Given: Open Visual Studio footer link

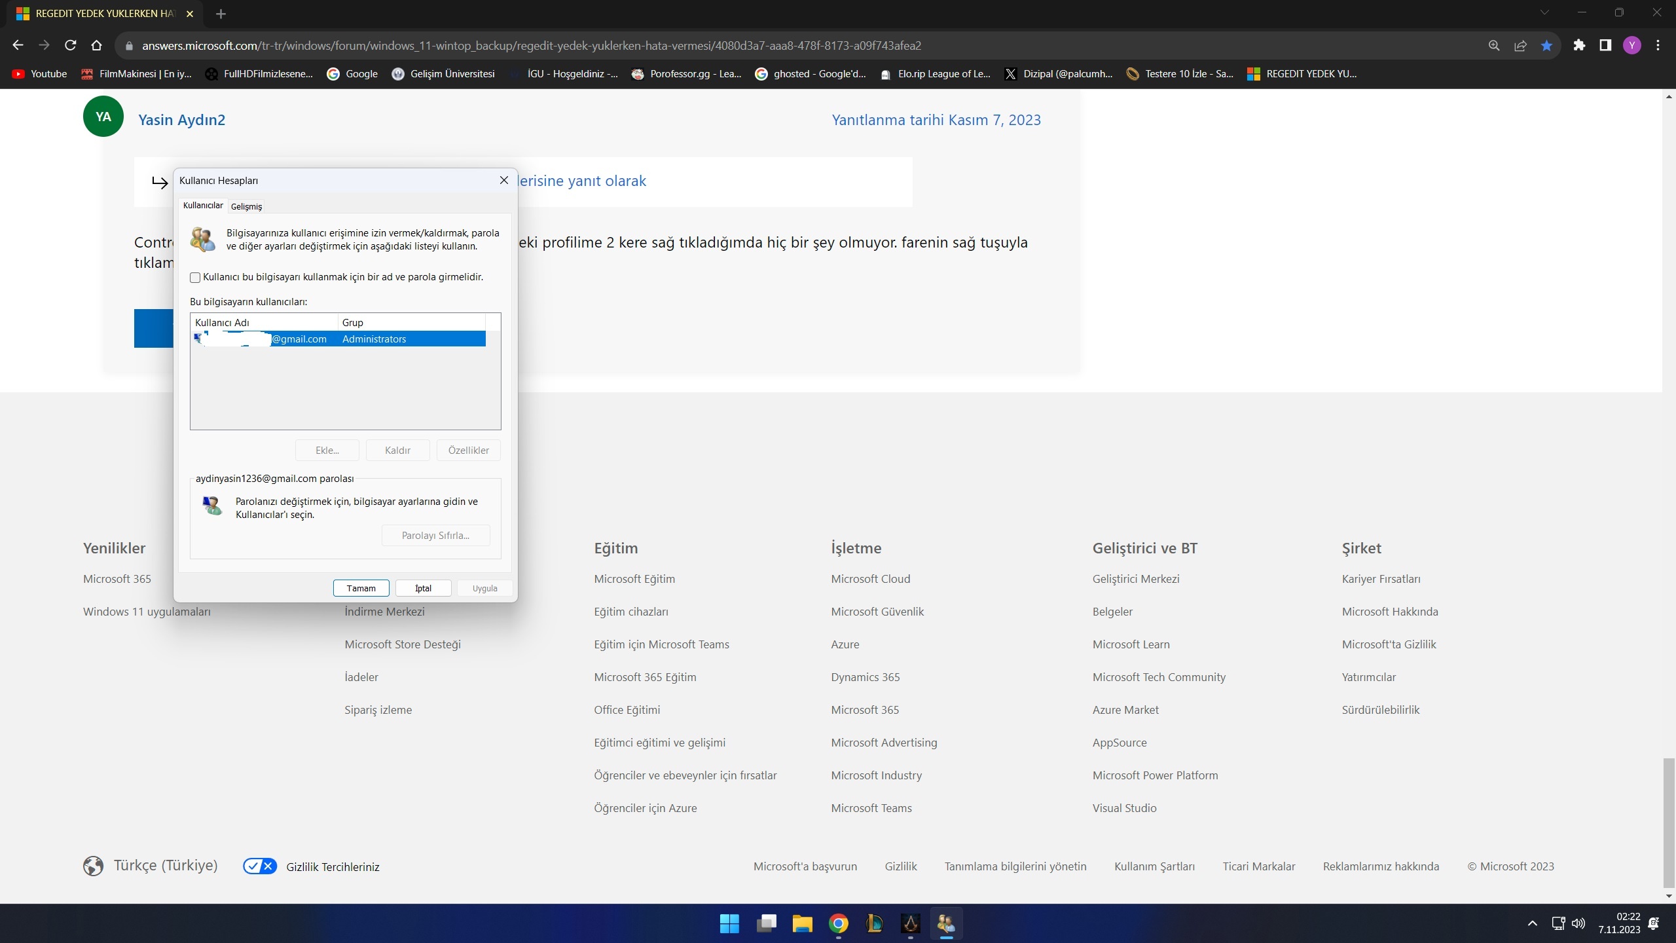Looking at the screenshot, I should pyautogui.click(x=1124, y=808).
